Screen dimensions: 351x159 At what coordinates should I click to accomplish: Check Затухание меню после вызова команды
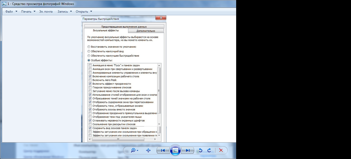point(90,91)
